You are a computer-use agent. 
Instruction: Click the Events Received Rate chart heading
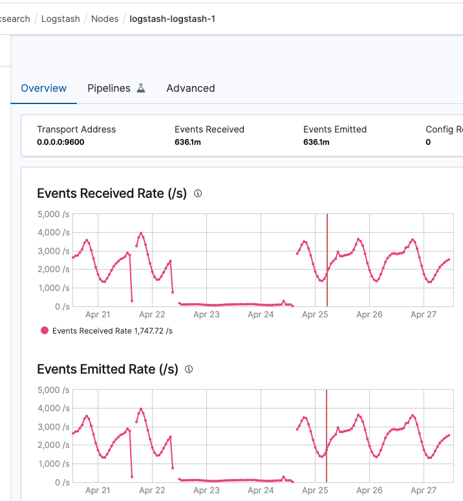click(112, 193)
